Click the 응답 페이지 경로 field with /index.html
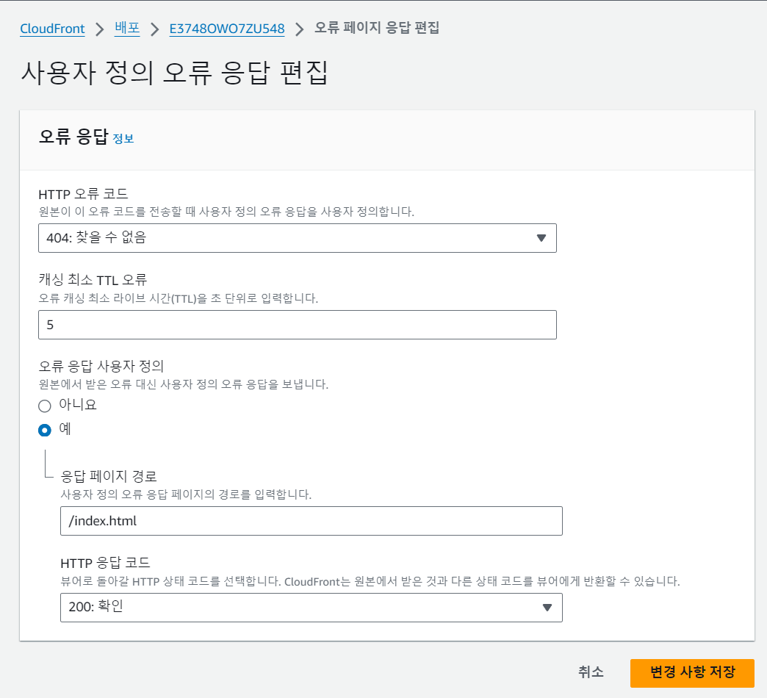This screenshot has height=698, width=767. click(311, 521)
